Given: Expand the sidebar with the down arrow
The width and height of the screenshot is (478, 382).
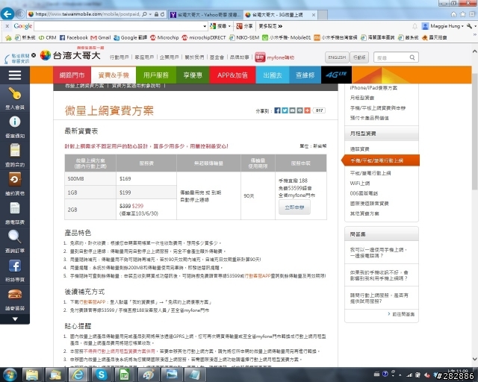Looking at the screenshot, I should point(15,319).
